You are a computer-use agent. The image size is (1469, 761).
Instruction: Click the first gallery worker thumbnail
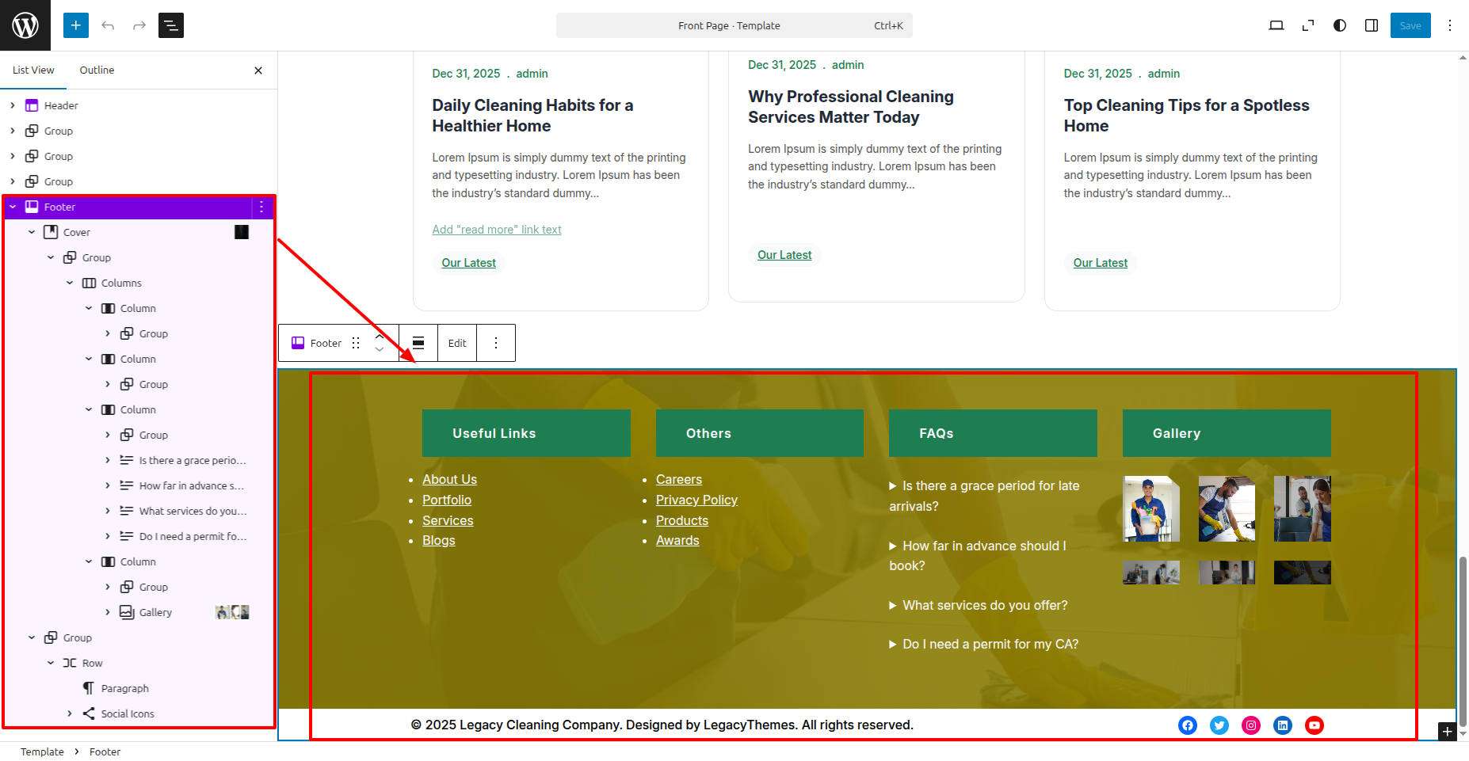click(1150, 508)
